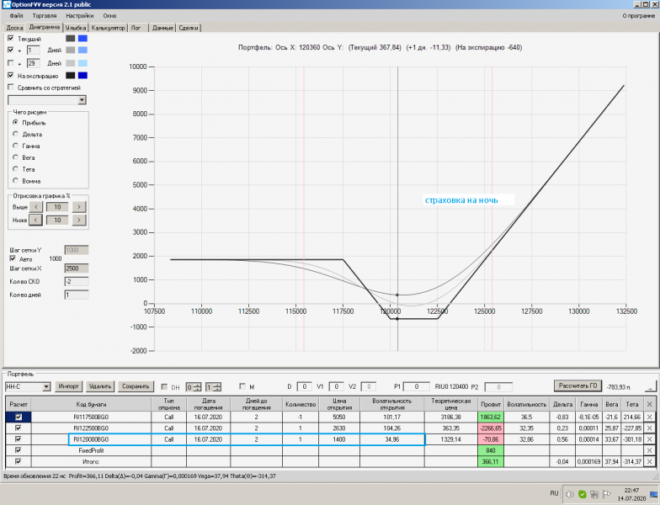
Task: Click the show desktop icon near the clock
Action: 653,495
